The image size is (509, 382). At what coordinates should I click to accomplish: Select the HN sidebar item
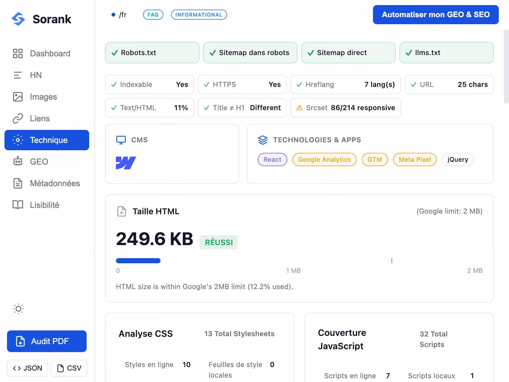[x=47, y=75]
